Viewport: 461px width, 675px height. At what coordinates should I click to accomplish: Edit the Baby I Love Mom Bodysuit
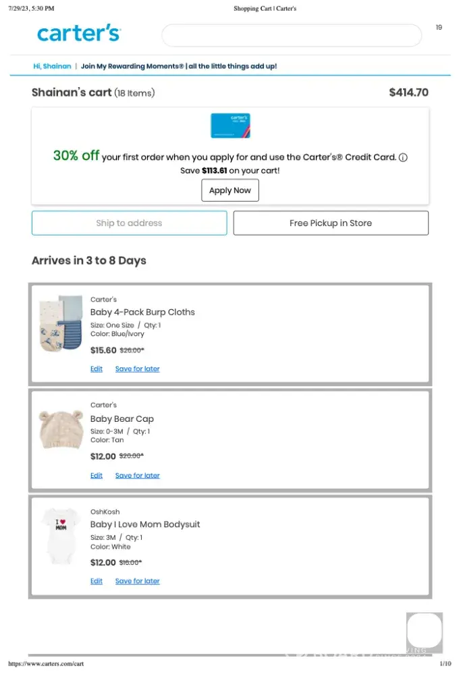97,581
